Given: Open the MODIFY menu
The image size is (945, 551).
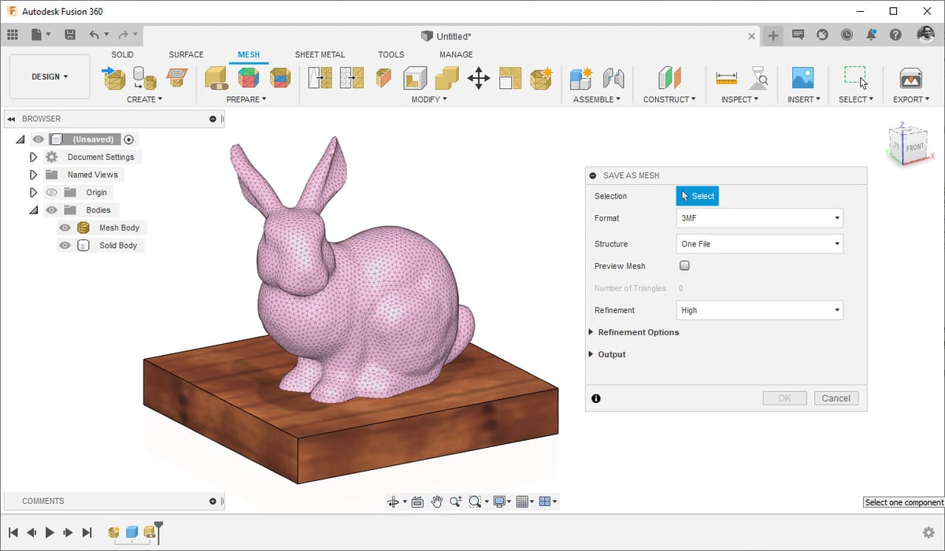Looking at the screenshot, I should click(429, 99).
